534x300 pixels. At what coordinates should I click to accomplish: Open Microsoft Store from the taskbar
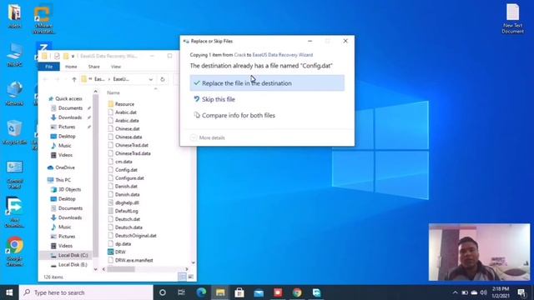coord(239,292)
